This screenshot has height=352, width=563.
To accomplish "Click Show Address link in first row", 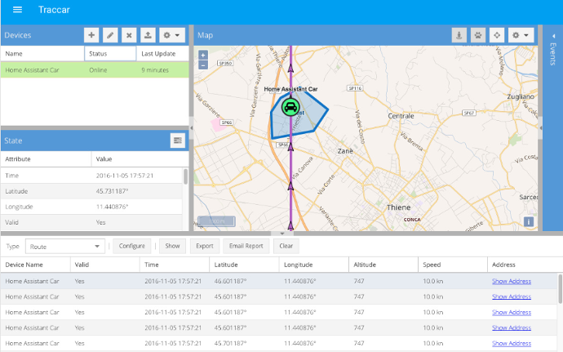I will [511, 282].
